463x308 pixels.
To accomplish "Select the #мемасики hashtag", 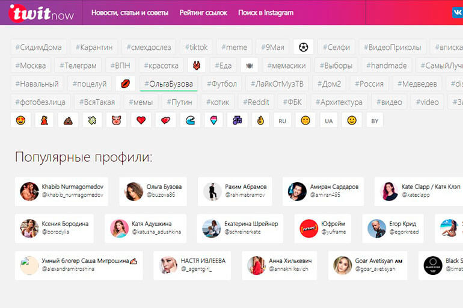I will (286, 66).
